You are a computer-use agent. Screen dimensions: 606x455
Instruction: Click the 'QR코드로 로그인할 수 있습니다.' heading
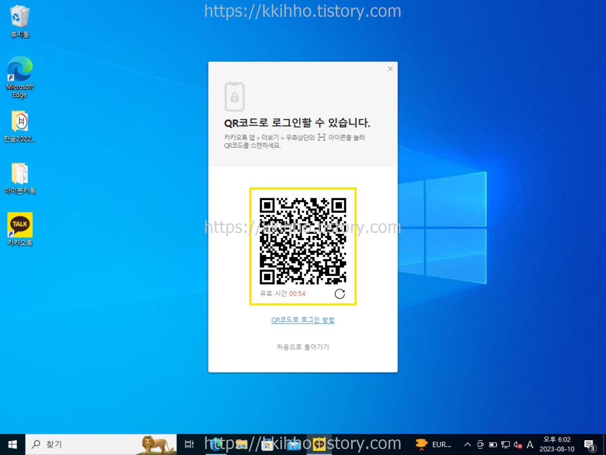(297, 123)
